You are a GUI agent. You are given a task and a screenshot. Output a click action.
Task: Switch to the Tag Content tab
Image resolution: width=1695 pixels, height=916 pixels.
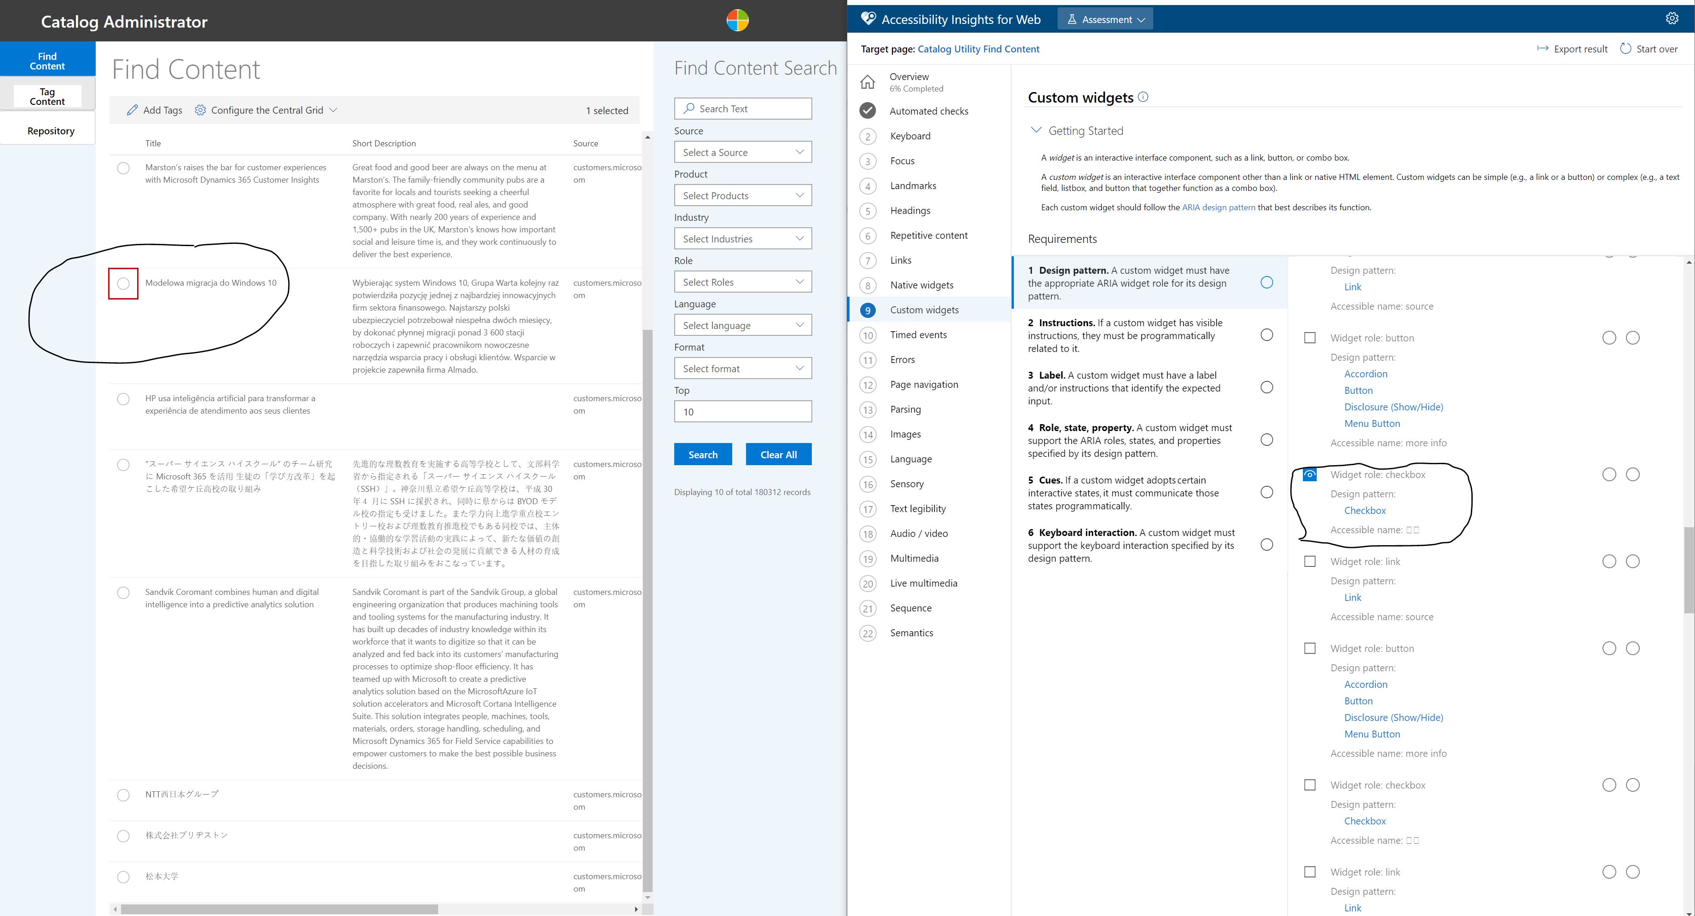tap(47, 96)
